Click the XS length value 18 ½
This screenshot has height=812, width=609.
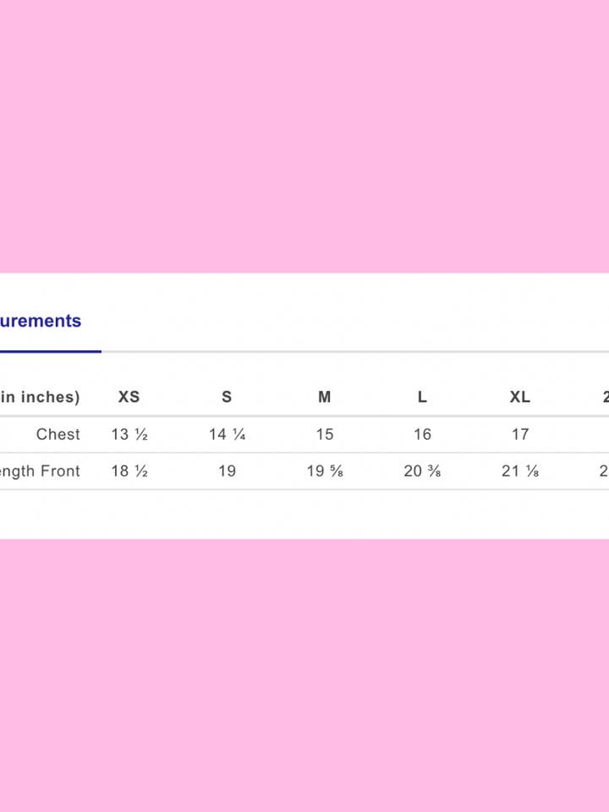(x=129, y=471)
